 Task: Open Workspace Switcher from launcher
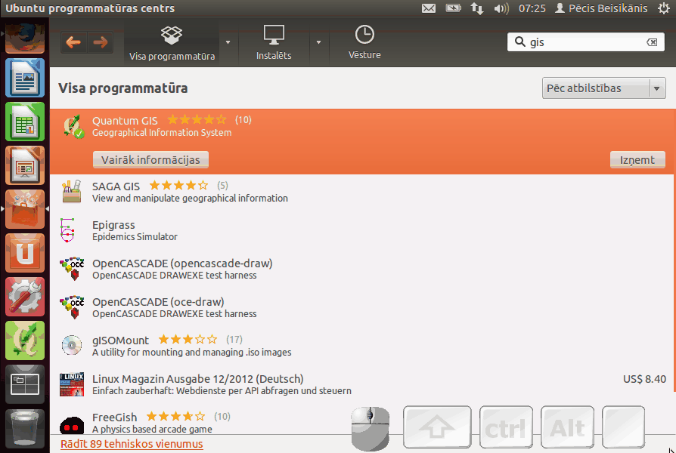(x=24, y=384)
